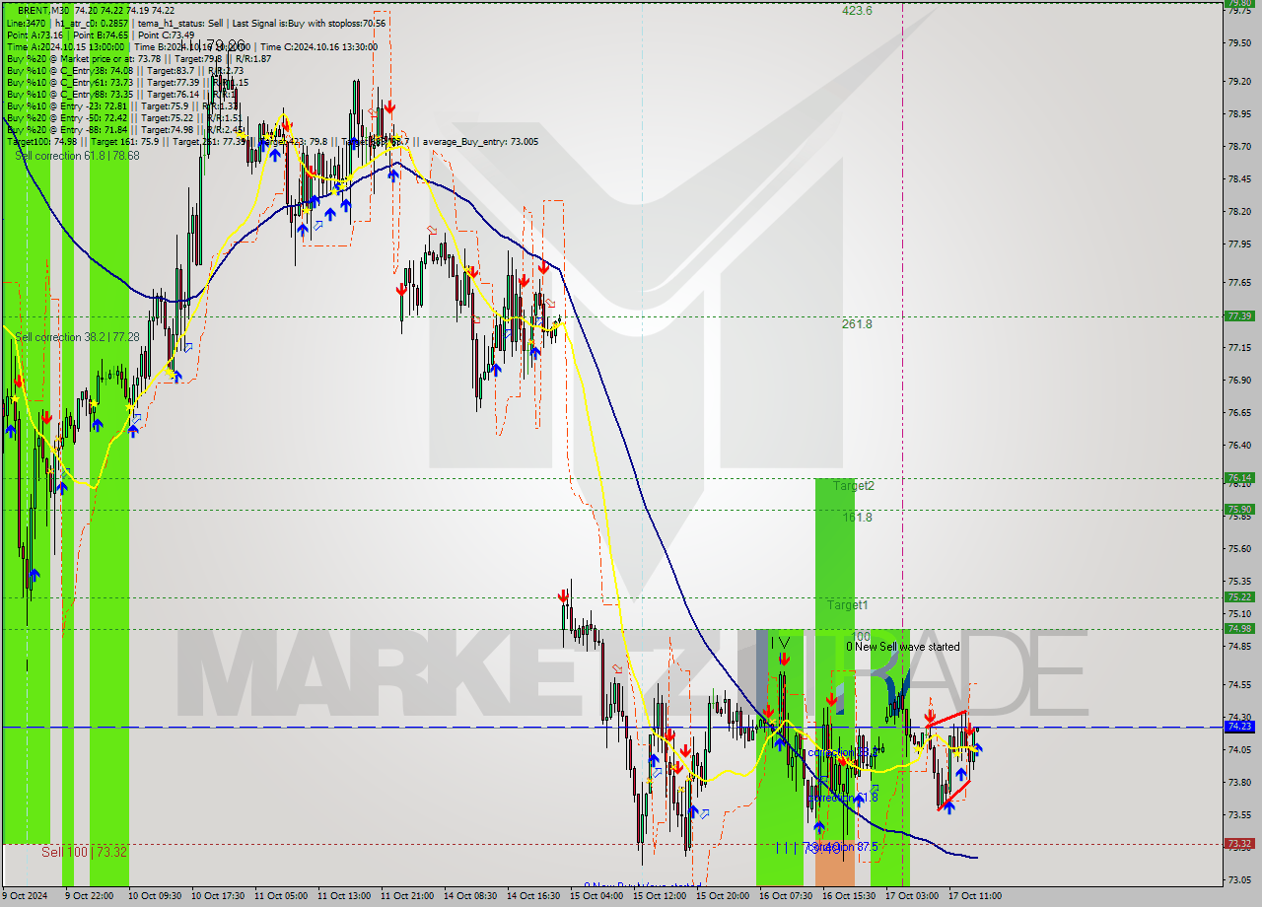Click the highlighted 75.22 price tag

(1239, 596)
